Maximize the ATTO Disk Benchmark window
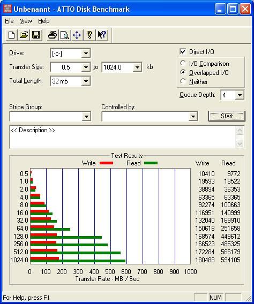 click(x=233, y=9)
